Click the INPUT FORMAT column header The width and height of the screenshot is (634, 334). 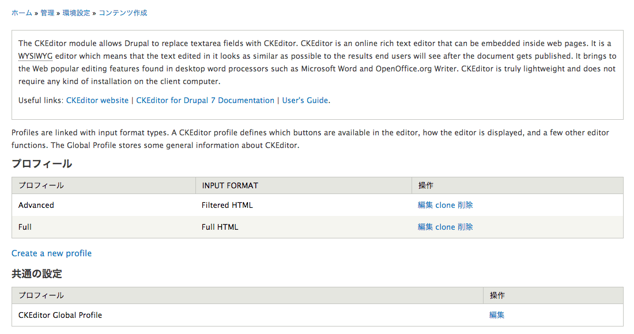[x=229, y=186]
